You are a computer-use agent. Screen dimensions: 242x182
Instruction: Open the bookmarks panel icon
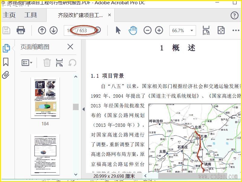click(x=6, y=62)
